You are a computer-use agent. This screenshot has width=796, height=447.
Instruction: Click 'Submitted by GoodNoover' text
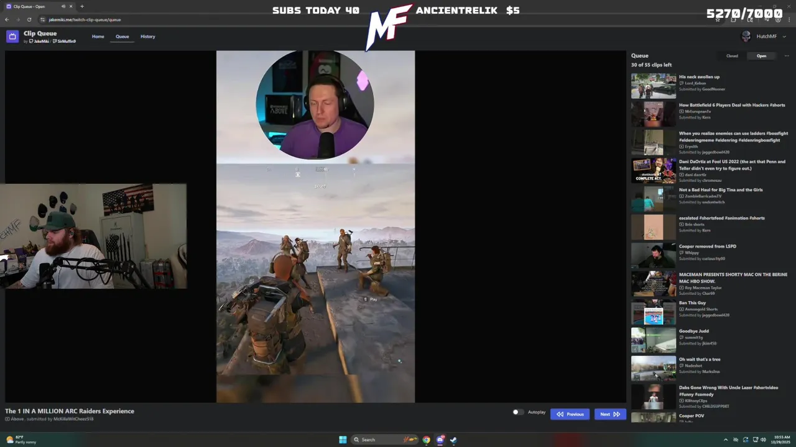(702, 89)
